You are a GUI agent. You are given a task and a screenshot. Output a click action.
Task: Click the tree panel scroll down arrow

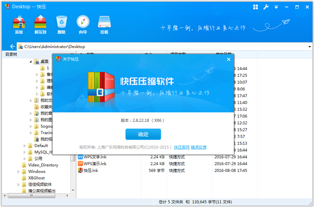[x=73, y=190]
